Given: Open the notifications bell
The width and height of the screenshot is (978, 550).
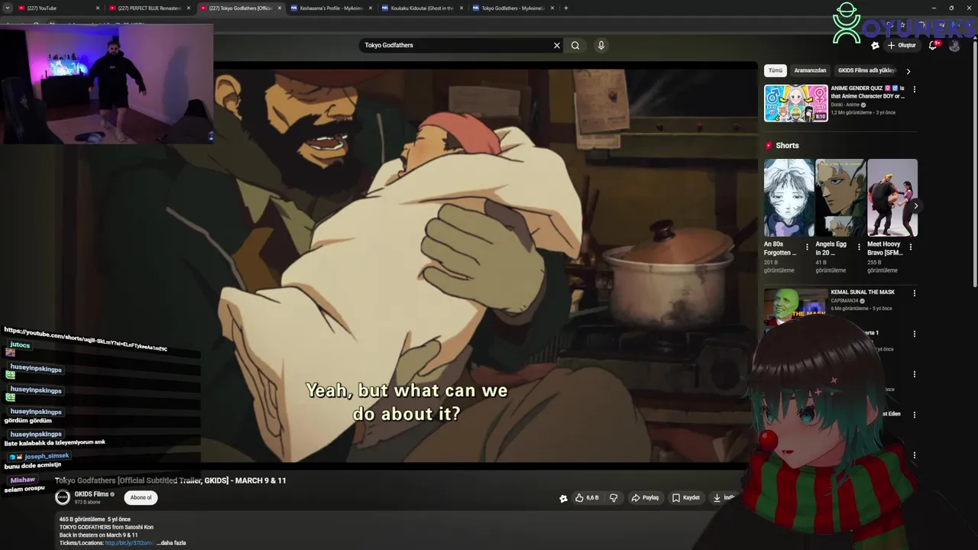Looking at the screenshot, I should [933, 45].
